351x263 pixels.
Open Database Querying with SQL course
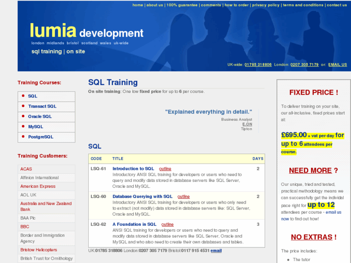(142, 196)
